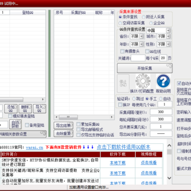Enable the 有摄像头 checkbox
This screenshot has width=191, height=191.
tap(122, 51)
